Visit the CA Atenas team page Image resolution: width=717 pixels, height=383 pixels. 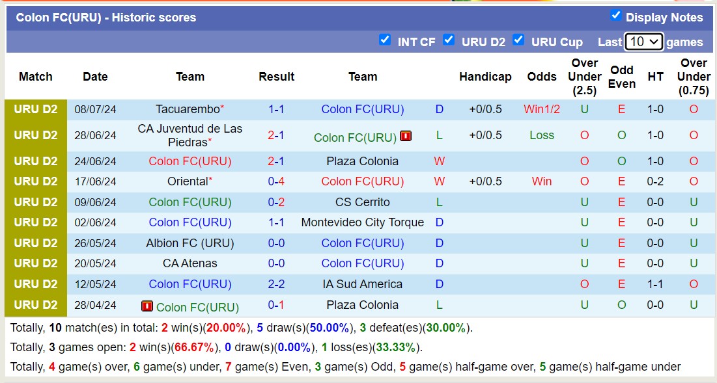point(190,263)
